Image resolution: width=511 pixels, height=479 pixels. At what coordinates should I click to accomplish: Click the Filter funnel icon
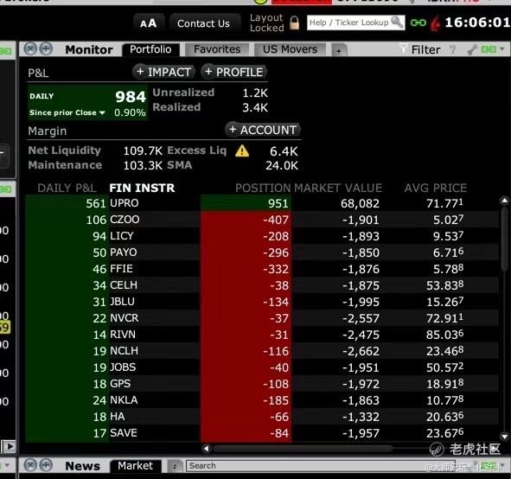[x=403, y=49]
